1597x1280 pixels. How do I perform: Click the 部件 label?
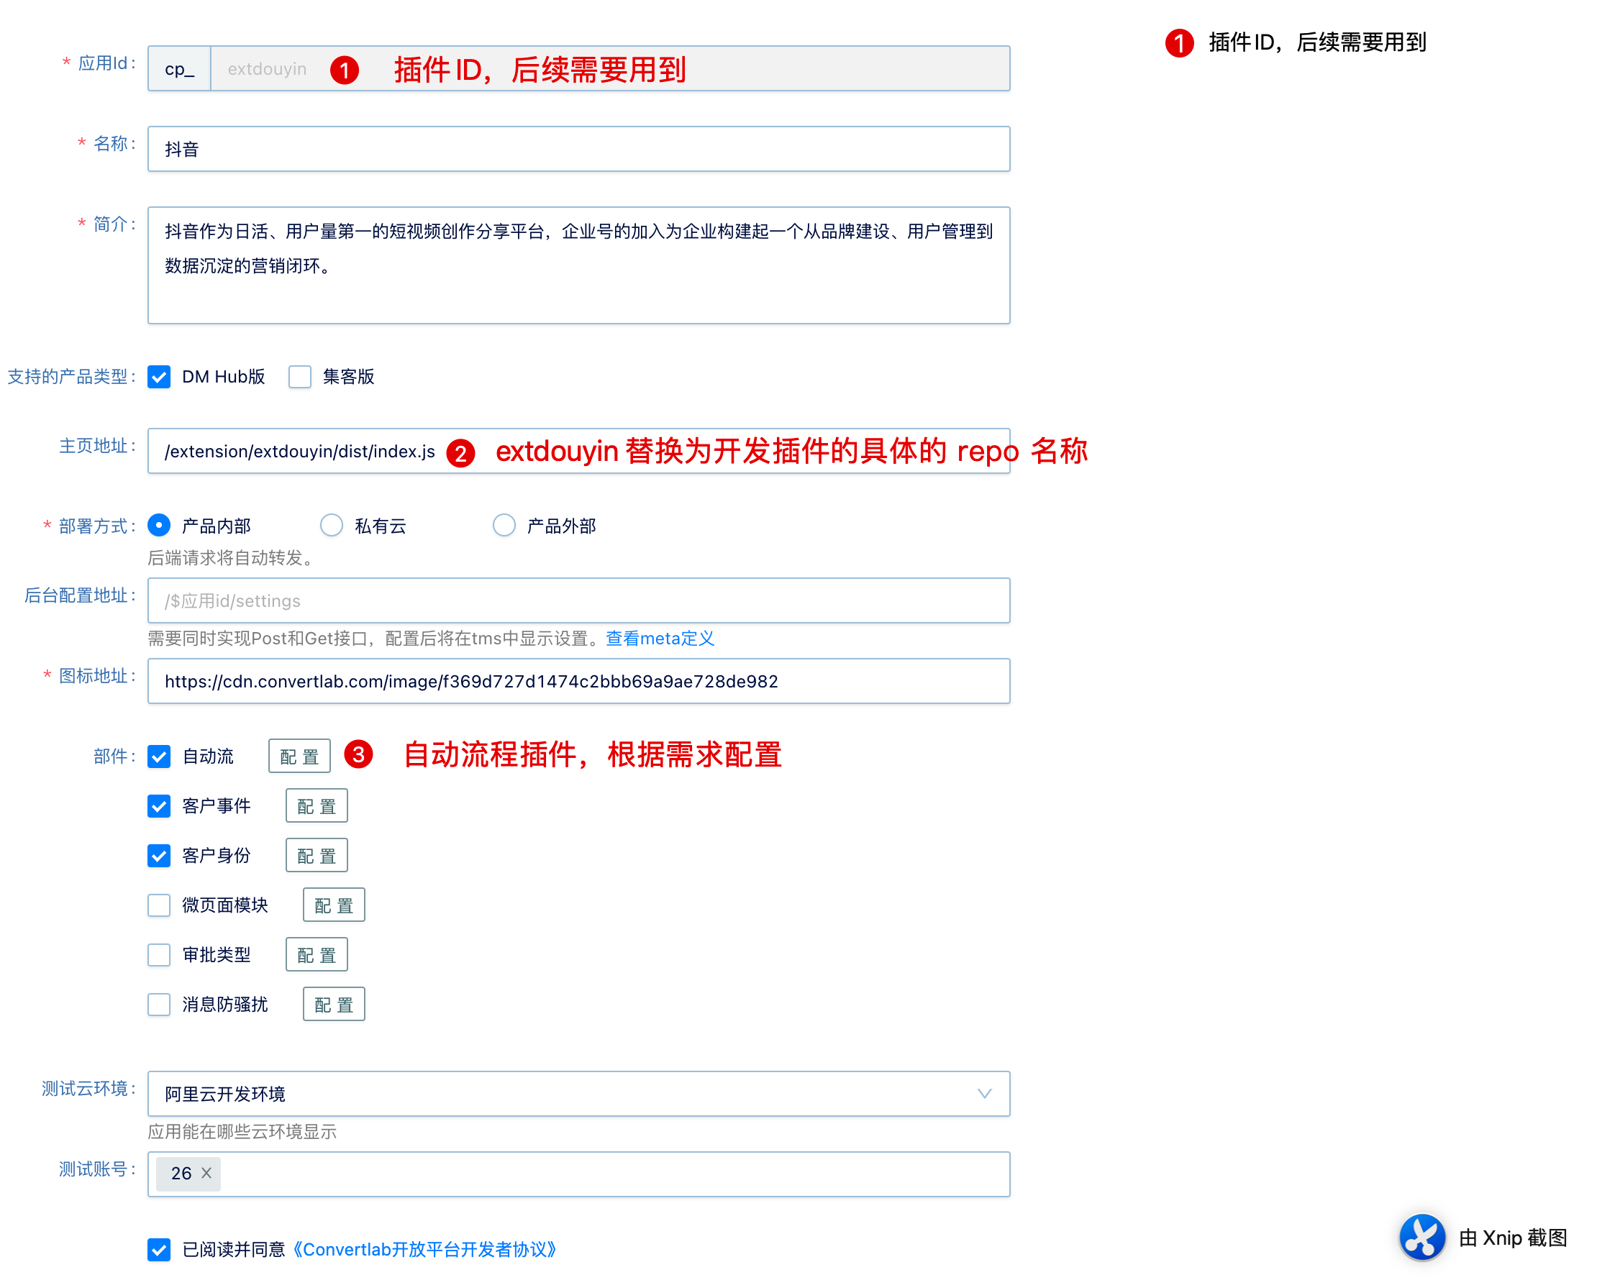[x=115, y=756]
